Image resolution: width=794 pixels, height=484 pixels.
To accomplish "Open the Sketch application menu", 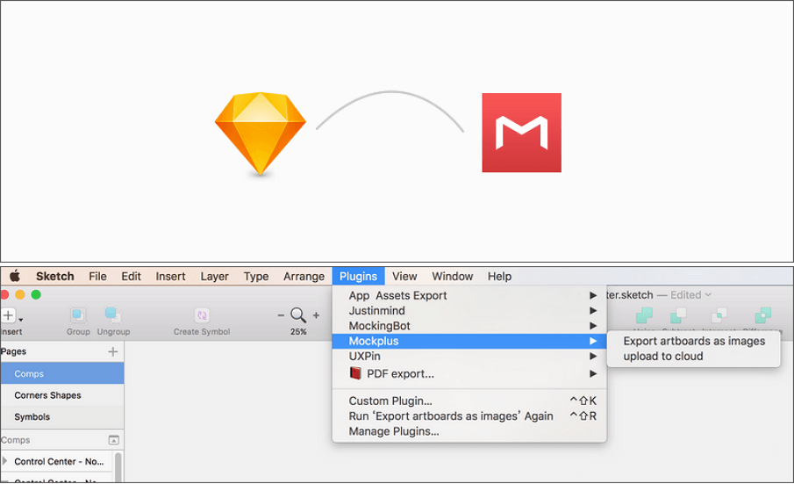I will coord(54,276).
